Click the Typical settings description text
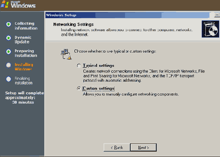The height and width of the screenshot is (157, 220). click(144, 76)
